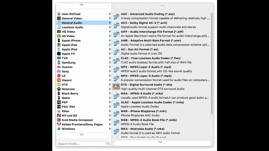Viewport: 269px width, 151px height.
Task: Click the format list vertical scrollbar
Action: [x=212, y=63]
